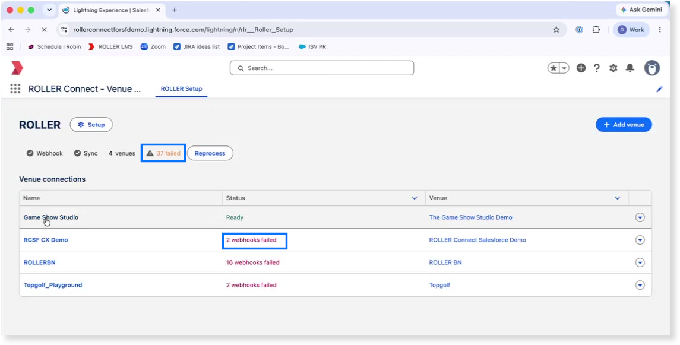
Task: Open a new browser tab
Action: pos(175,10)
